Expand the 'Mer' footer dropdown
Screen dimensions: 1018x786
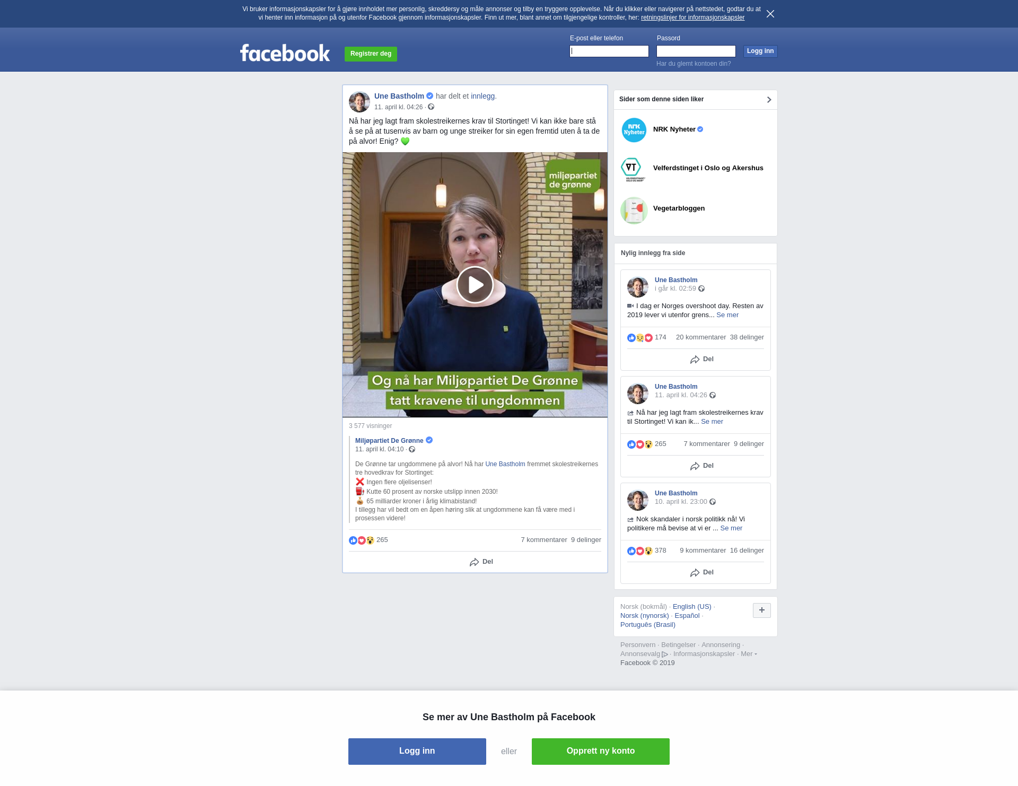point(749,654)
